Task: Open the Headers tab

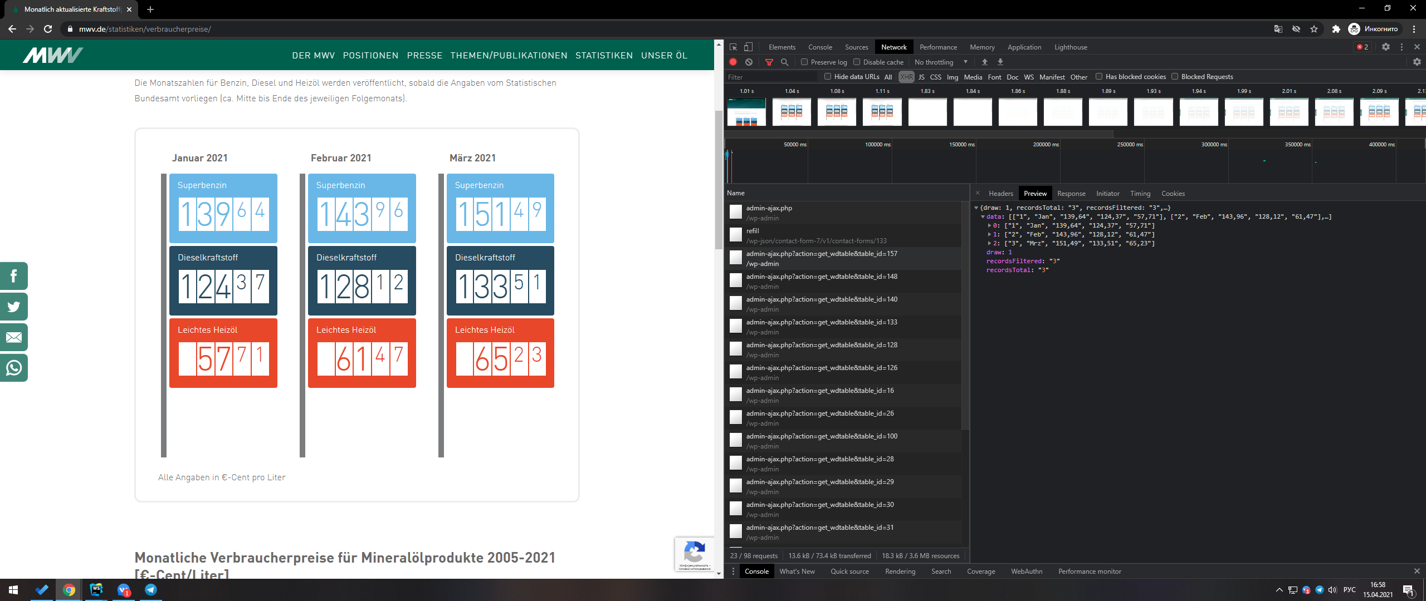Action: coord(1000,194)
